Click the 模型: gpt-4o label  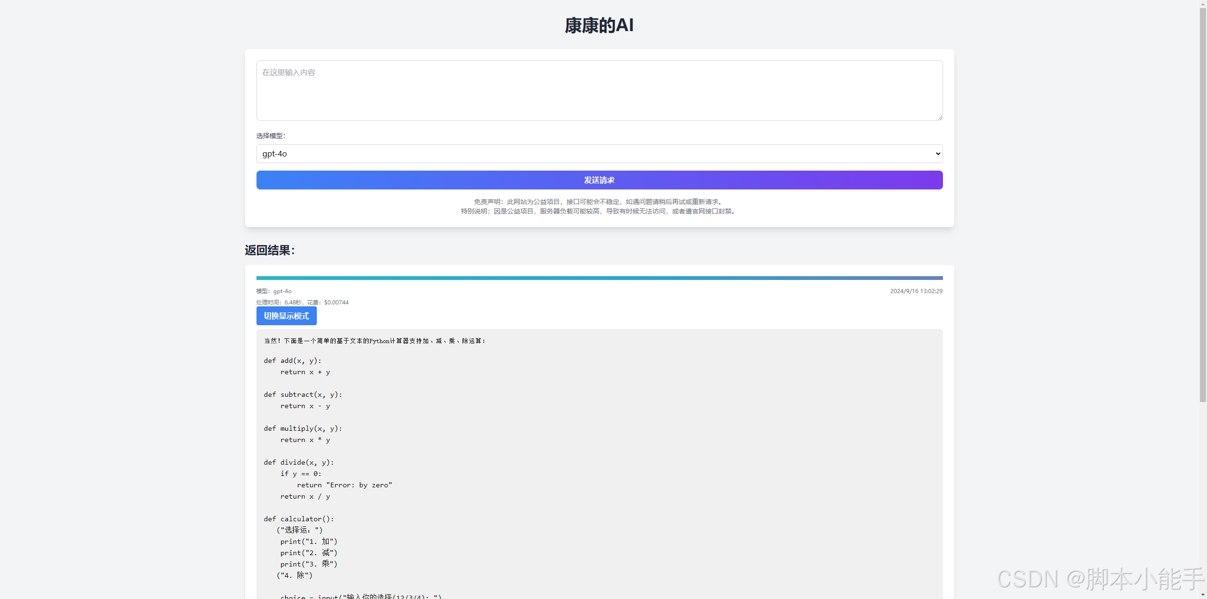(x=273, y=291)
